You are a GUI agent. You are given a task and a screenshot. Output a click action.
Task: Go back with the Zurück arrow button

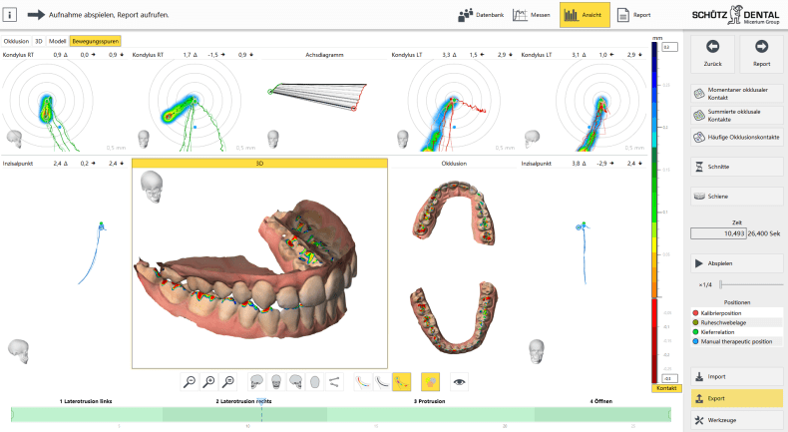point(712,53)
